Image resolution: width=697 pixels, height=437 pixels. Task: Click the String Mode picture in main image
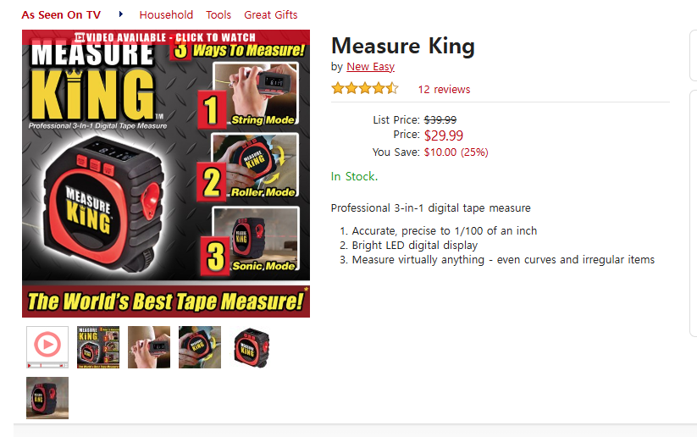255,93
